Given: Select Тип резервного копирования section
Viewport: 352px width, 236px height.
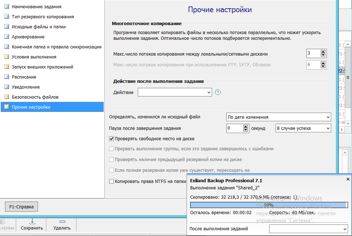Looking at the screenshot, I should (43, 16).
